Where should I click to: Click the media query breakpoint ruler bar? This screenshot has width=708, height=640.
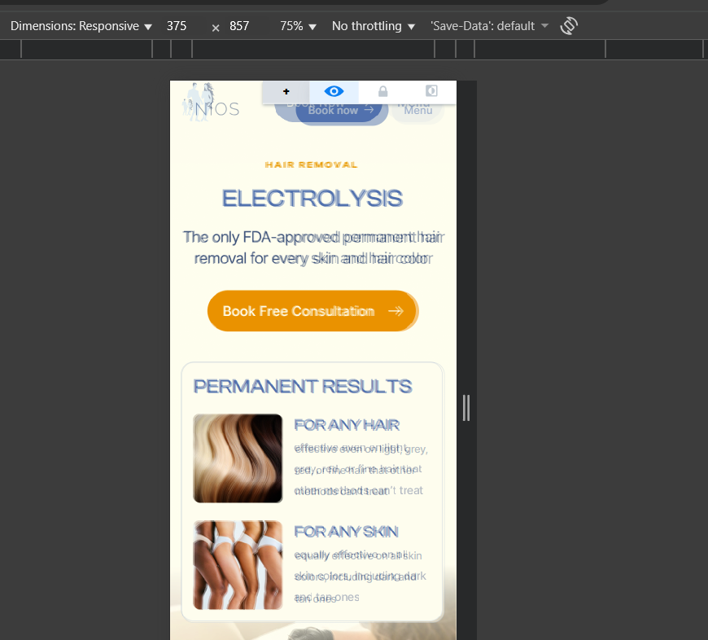tap(354, 49)
